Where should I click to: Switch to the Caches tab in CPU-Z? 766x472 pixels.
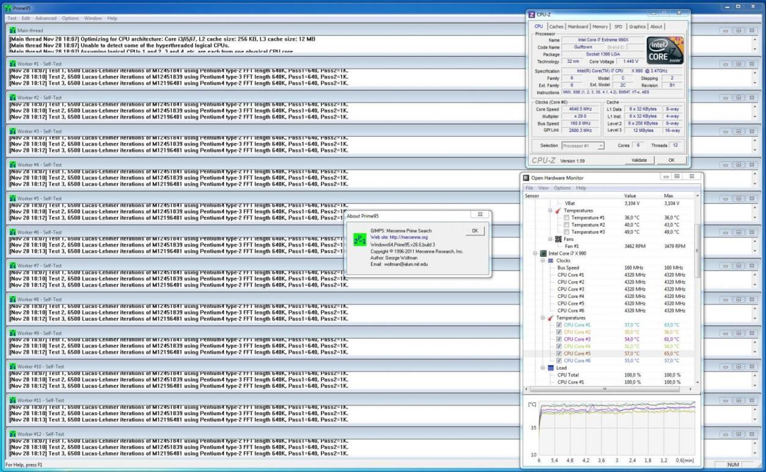coord(556,27)
